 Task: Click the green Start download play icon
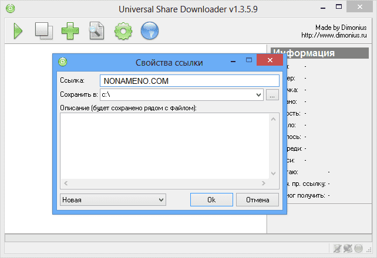[x=18, y=30]
